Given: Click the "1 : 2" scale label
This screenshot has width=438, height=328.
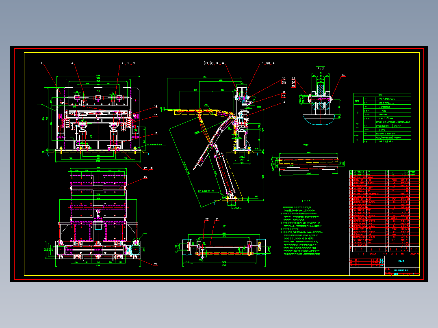Looking at the screenshot, I should (x=321, y=68).
